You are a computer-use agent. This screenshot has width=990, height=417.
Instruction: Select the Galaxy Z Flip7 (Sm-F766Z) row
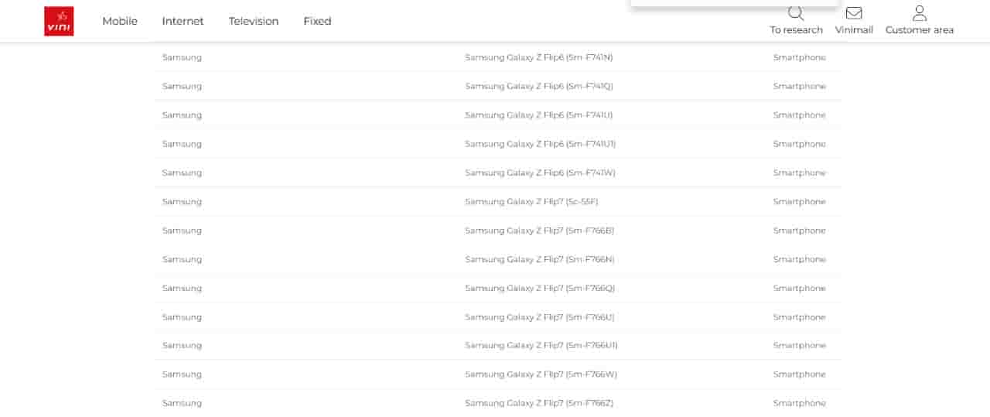point(539,403)
